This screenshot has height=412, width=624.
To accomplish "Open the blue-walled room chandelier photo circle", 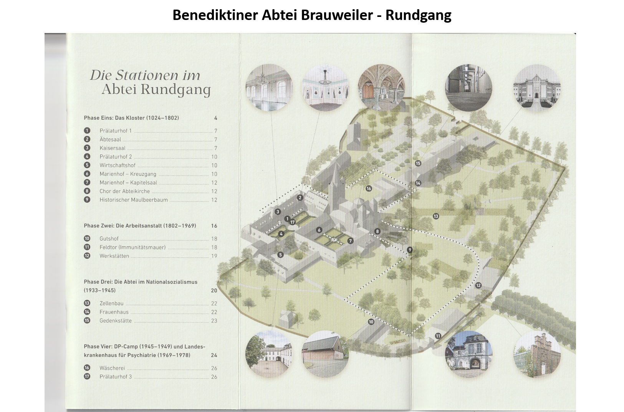I will click(325, 88).
